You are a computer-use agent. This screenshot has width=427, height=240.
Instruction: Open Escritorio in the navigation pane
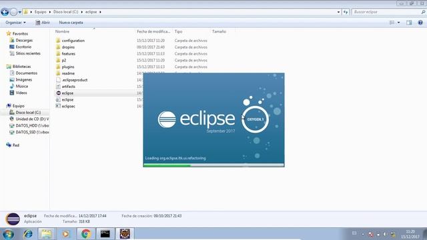pos(23,47)
